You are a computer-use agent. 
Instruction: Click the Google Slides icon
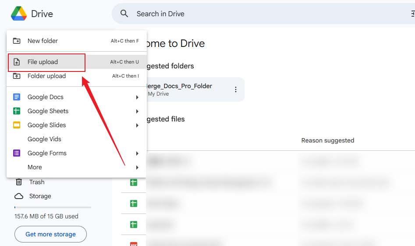tap(17, 125)
